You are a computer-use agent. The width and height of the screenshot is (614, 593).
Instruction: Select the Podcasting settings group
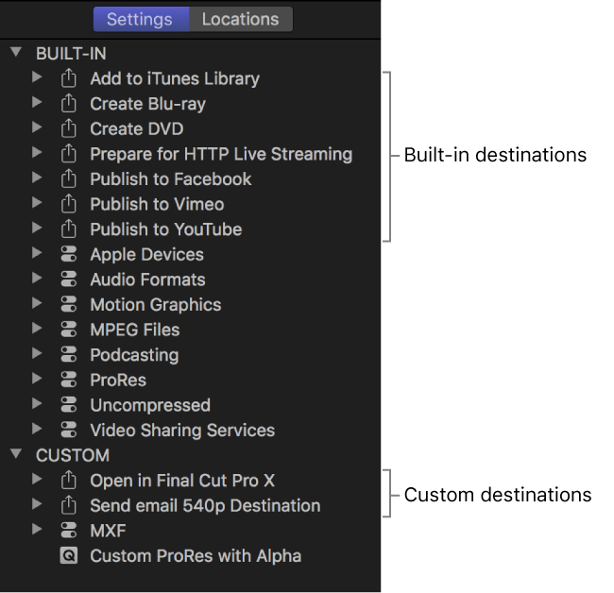134,355
